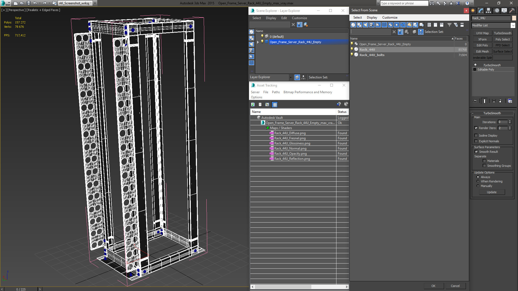The height and width of the screenshot is (291, 518).
Task: Open Customize menu in Scene Explorer
Action: coord(299,18)
